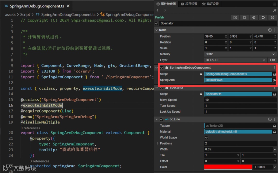Open the 属性检查器 inspector tab
Image resolution: width=278 pixels, height=173 pixels.
click(166, 4)
